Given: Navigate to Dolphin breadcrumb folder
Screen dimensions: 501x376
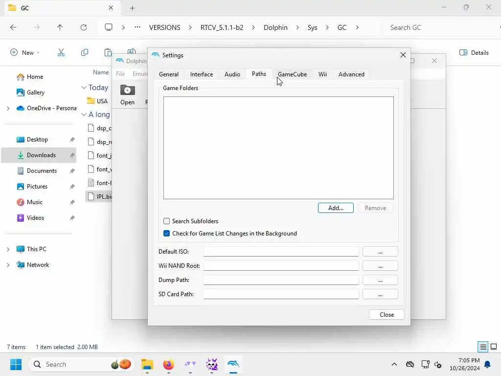Looking at the screenshot, I should [275, 27].
